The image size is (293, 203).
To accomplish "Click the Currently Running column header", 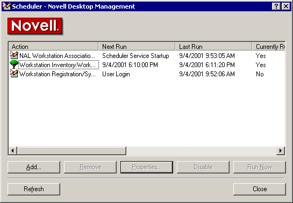I will pos(269,46).
